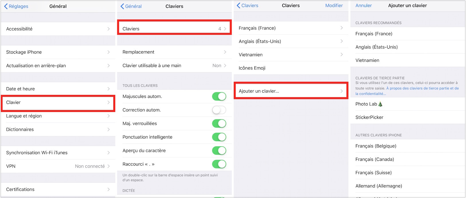Open VPN Non connecté row
The image size is (466, 198).
coord(58,166)
